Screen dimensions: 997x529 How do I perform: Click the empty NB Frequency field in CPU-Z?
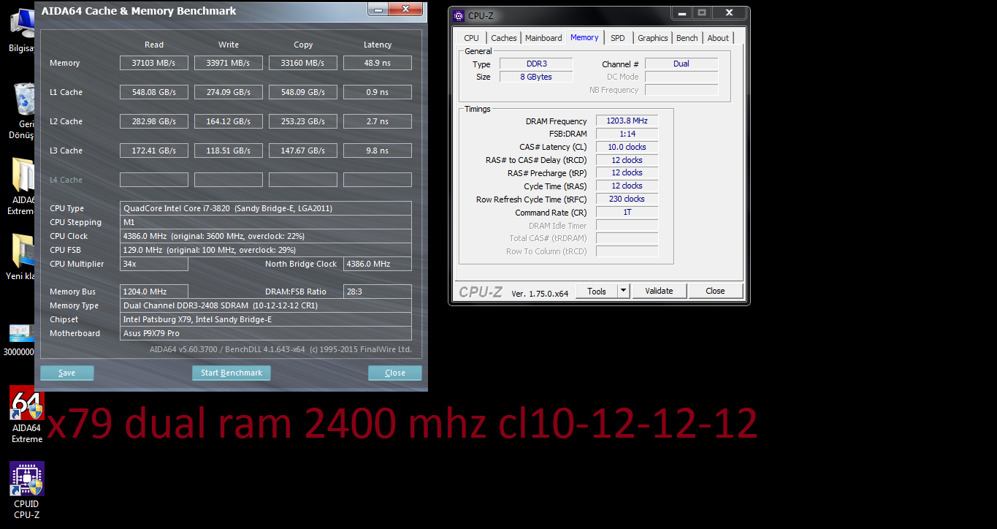click(681, 90)
